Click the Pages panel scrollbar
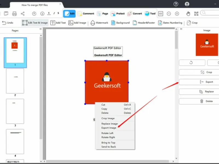This screenshot has height=164, width=219. (x=41, y=88)
